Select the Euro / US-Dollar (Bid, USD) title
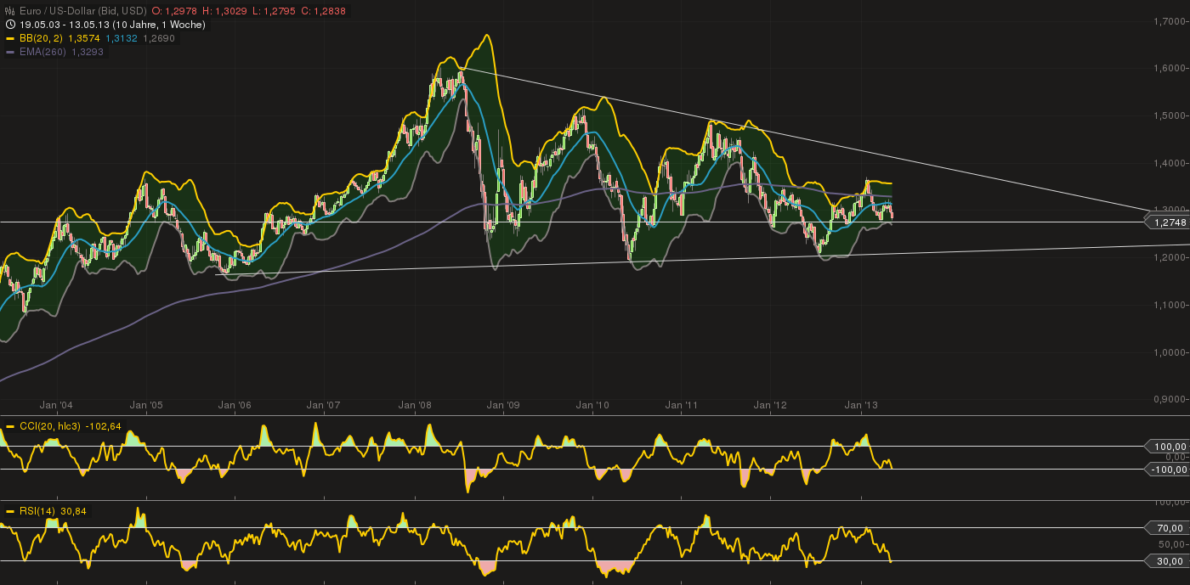This screenshot has width=1190, height=585. [82, 11]
